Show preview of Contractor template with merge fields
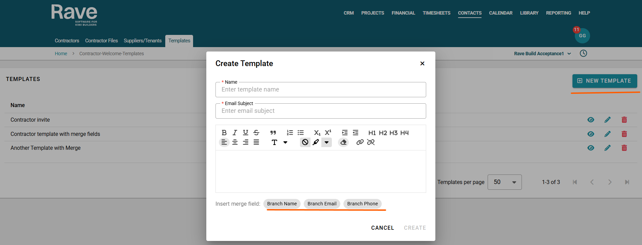This screenshot has width=642, height=245. 591,134
